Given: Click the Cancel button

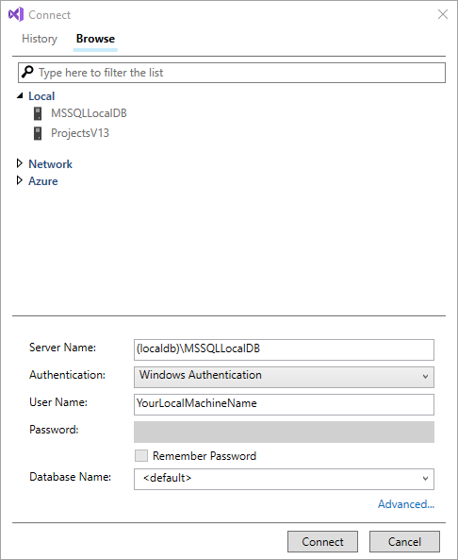Looking at the screenshot, I should point(404,541).
